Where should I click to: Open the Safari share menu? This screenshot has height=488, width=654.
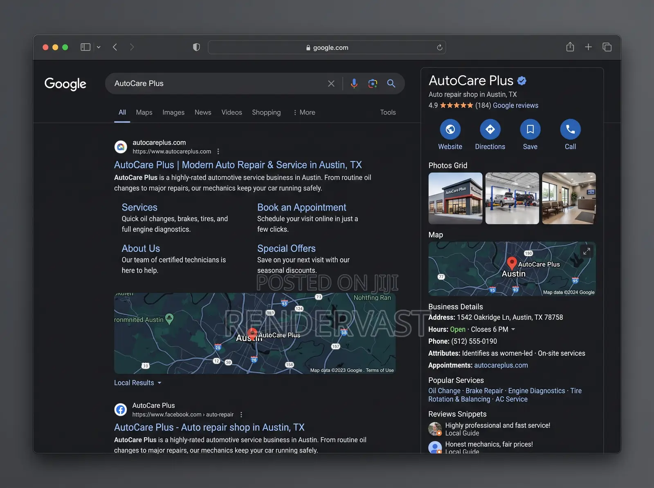(x=570, y=47)
